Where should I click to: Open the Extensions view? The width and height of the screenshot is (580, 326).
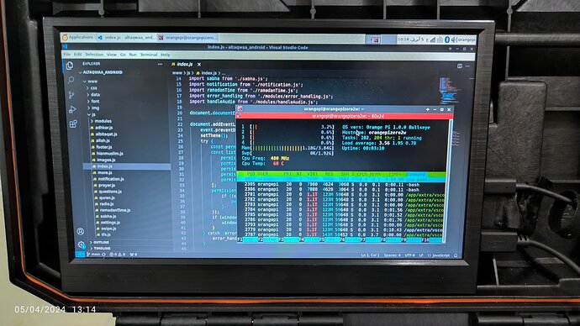[73, 124]
